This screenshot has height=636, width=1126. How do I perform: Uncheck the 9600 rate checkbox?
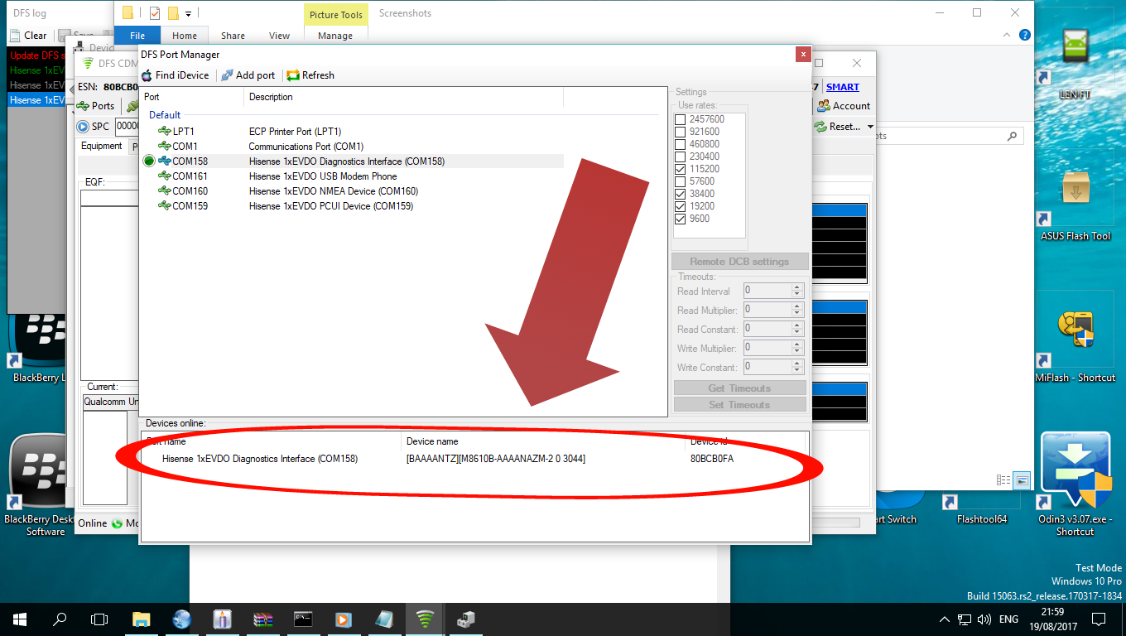[681, 219]
